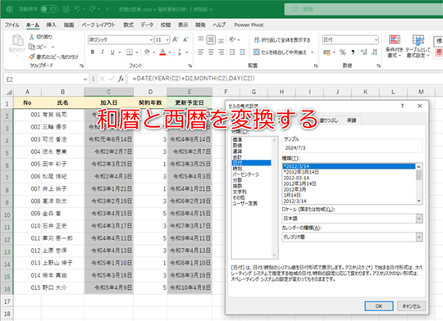Screen dimensions: 443x321
Task: Decrease font size with small A
Action: (185, 39)
